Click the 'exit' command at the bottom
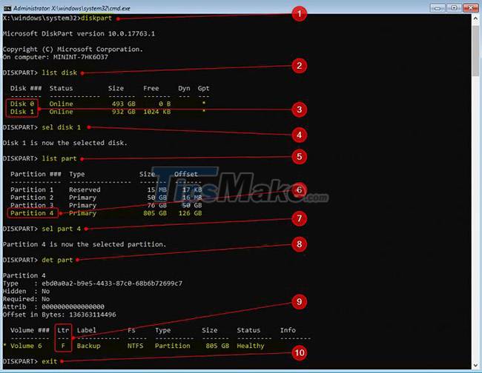Viewport: 482px width, 373px height. (50, 361)
